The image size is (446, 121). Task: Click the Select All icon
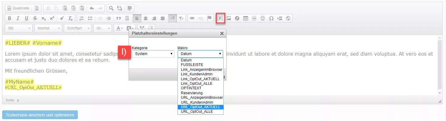[x=130, y=8]
